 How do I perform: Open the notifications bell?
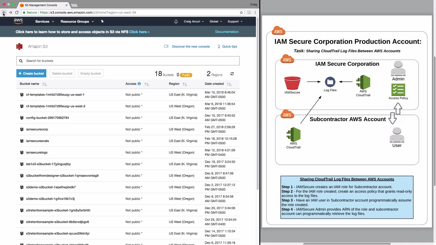[x=176, y=21]
